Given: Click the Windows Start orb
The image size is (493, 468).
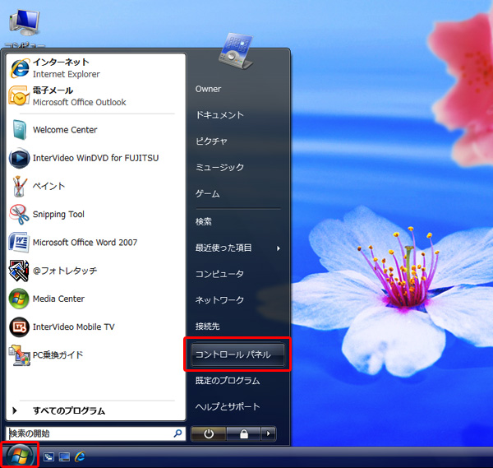Looking at the screenshot, I should (x=20, y=456).
